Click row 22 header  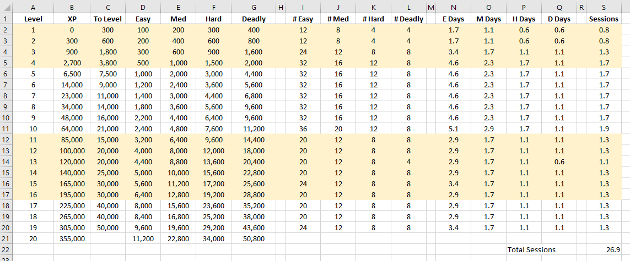[6, 249]
